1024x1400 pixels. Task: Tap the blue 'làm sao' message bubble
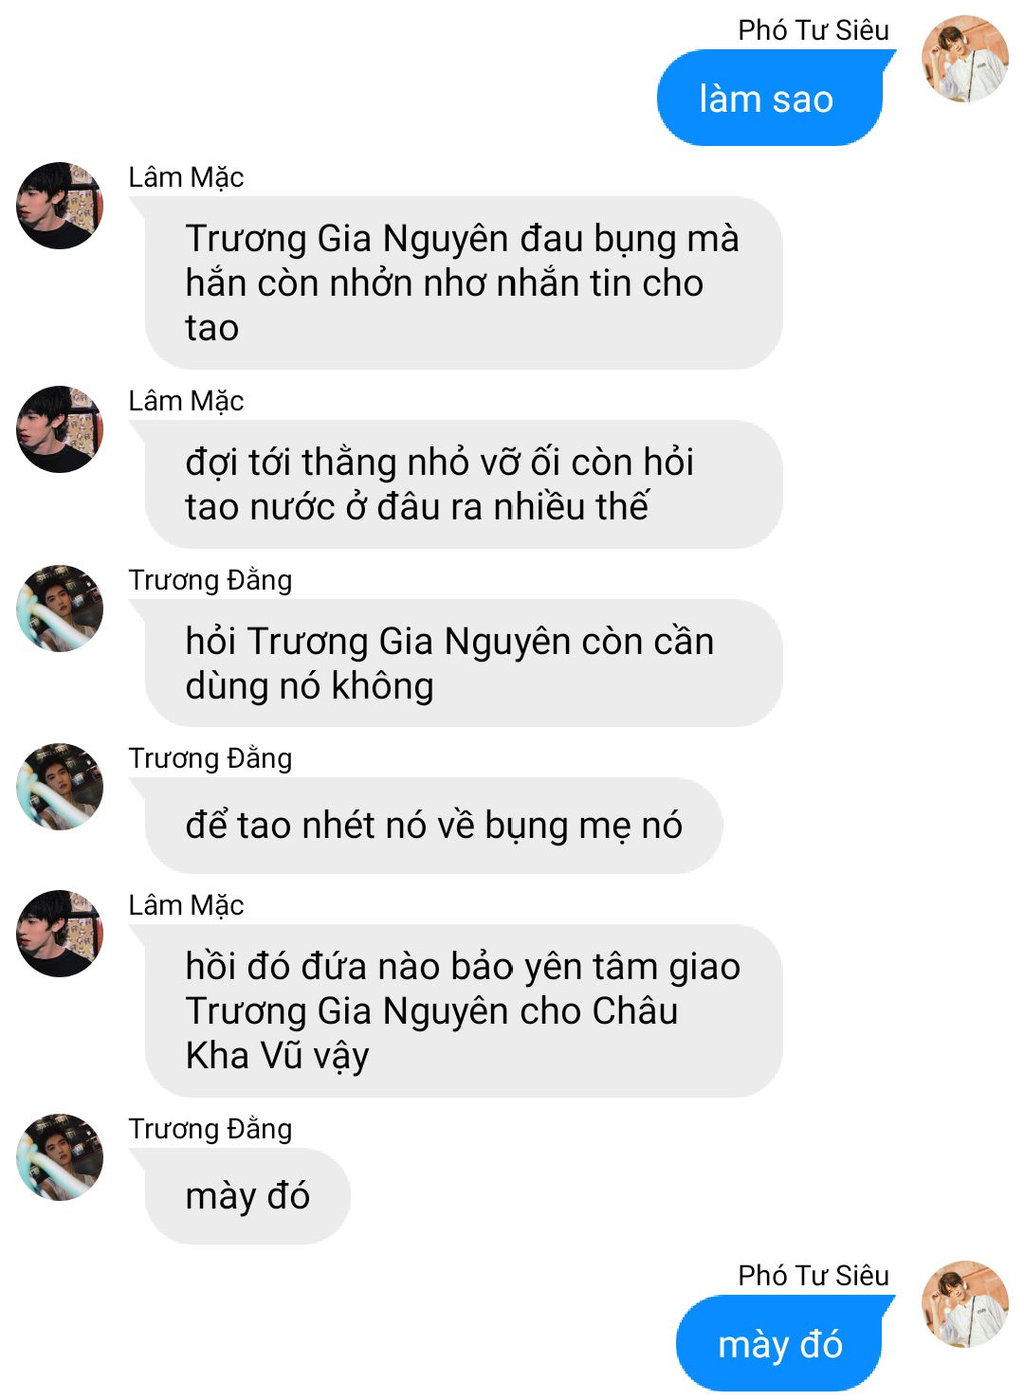coord(771,99)
